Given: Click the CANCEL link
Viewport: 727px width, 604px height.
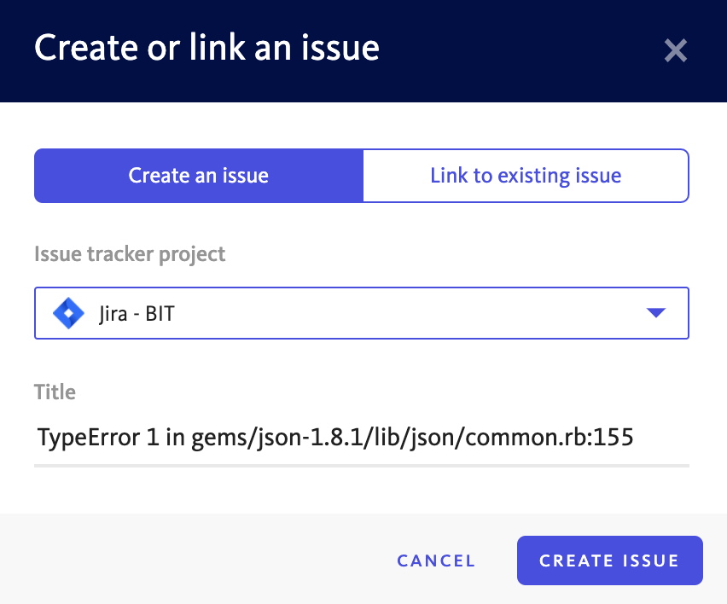Looking at the screenshot, I should point(436,560).
